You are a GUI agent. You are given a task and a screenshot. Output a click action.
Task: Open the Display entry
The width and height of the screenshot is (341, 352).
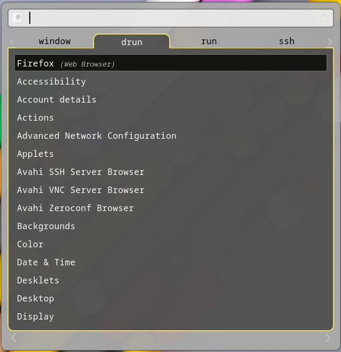[x=35, y=316]
